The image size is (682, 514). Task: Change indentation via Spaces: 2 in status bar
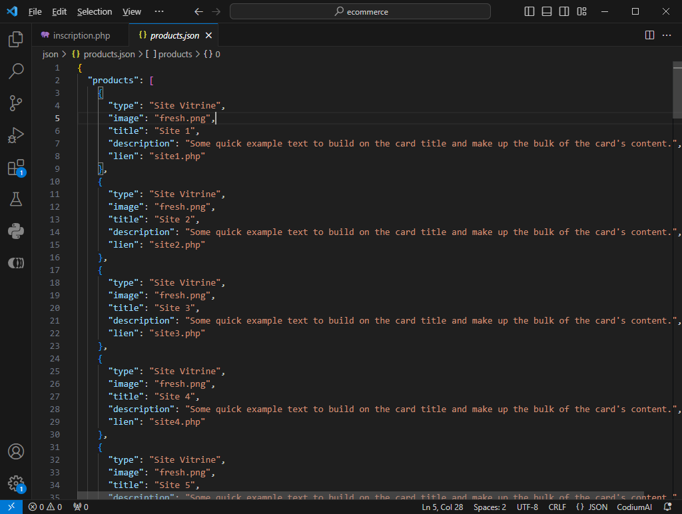tap(490, 507)
